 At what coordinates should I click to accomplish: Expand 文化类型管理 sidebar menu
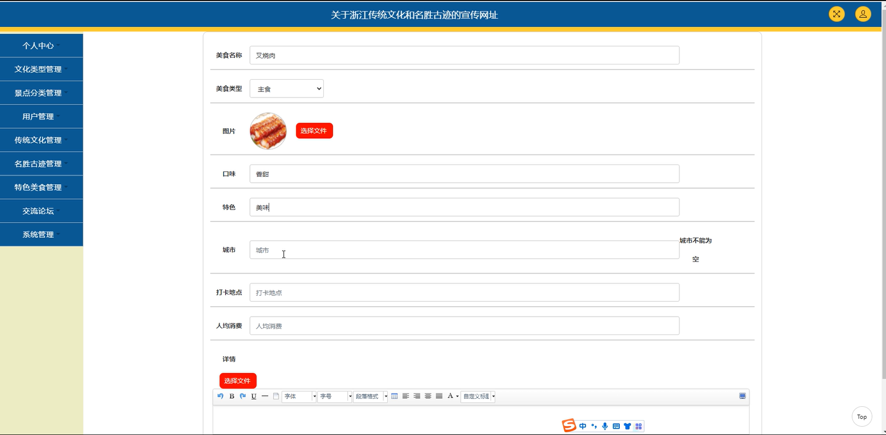tap(41, 69)
